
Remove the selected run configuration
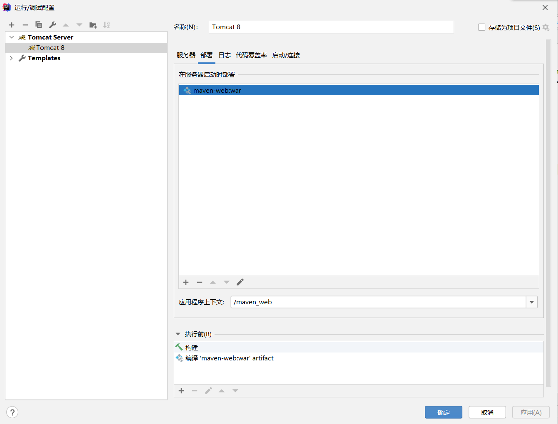coord(25,25)
